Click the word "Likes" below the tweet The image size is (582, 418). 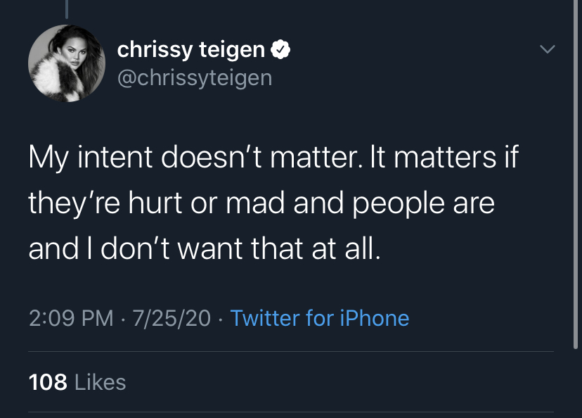[x=100, y=382]
